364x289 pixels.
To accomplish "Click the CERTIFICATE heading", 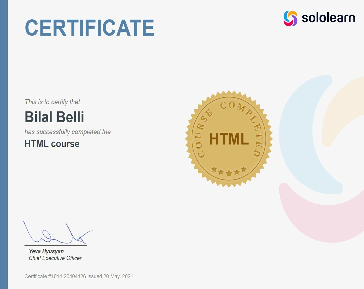I will 89,28.
